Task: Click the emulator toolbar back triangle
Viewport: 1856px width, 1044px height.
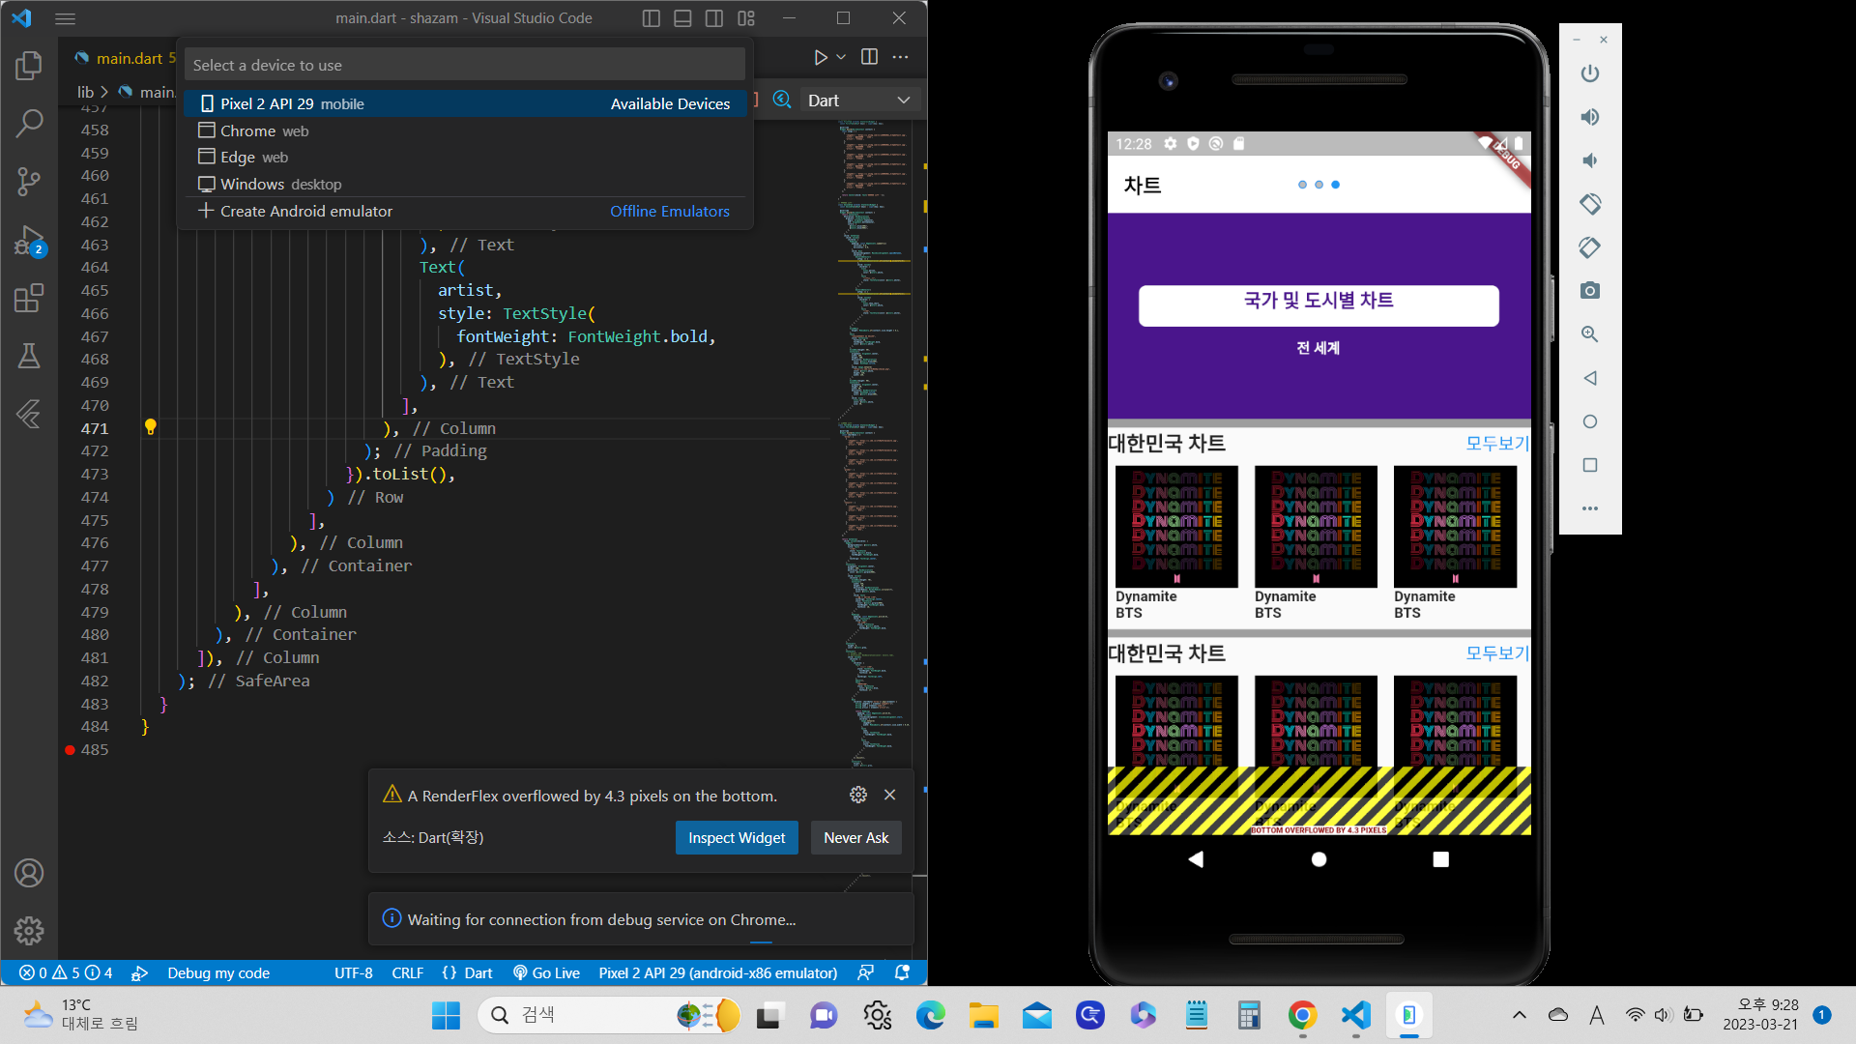Action: point(1590,378)
